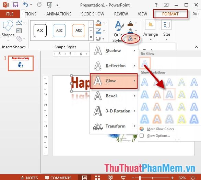Click the Shape Effects icon

(x=98, y=38)
